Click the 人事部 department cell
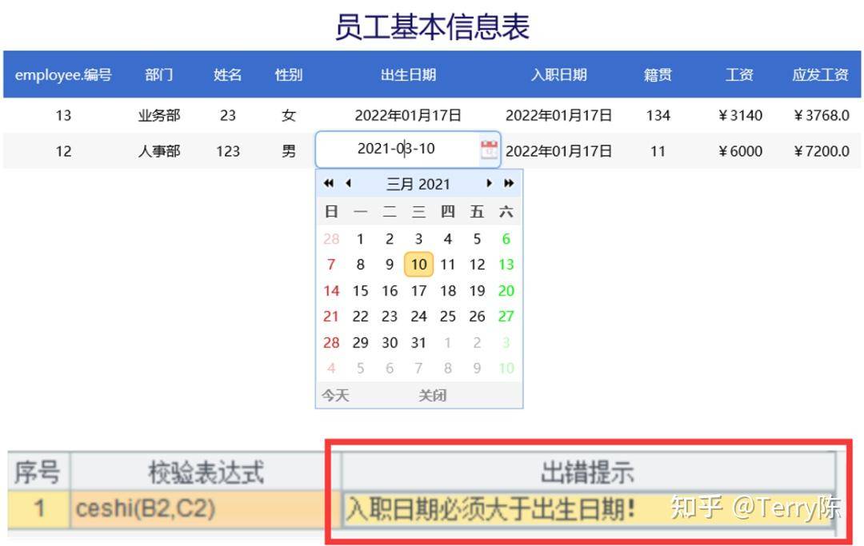 159,151
